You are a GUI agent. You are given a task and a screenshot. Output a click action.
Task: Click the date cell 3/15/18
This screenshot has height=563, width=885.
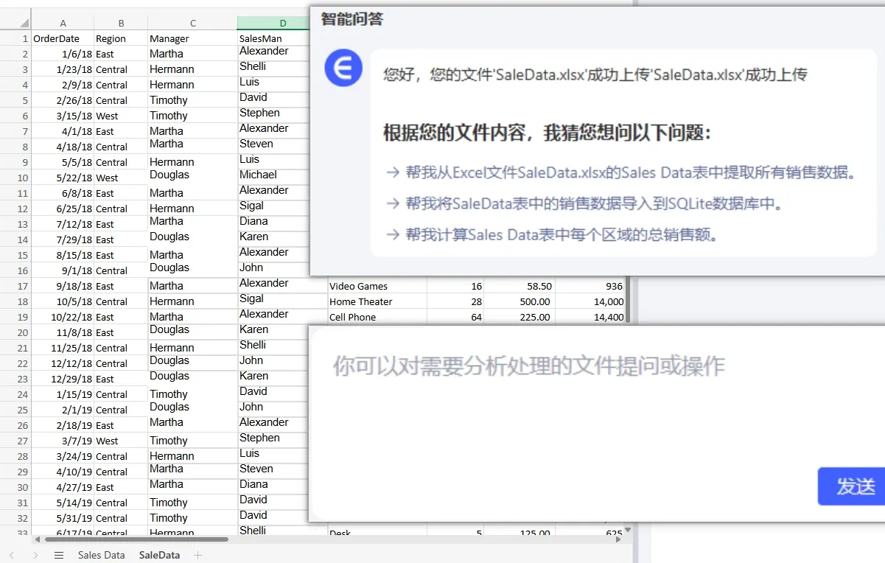coord(63,116)
